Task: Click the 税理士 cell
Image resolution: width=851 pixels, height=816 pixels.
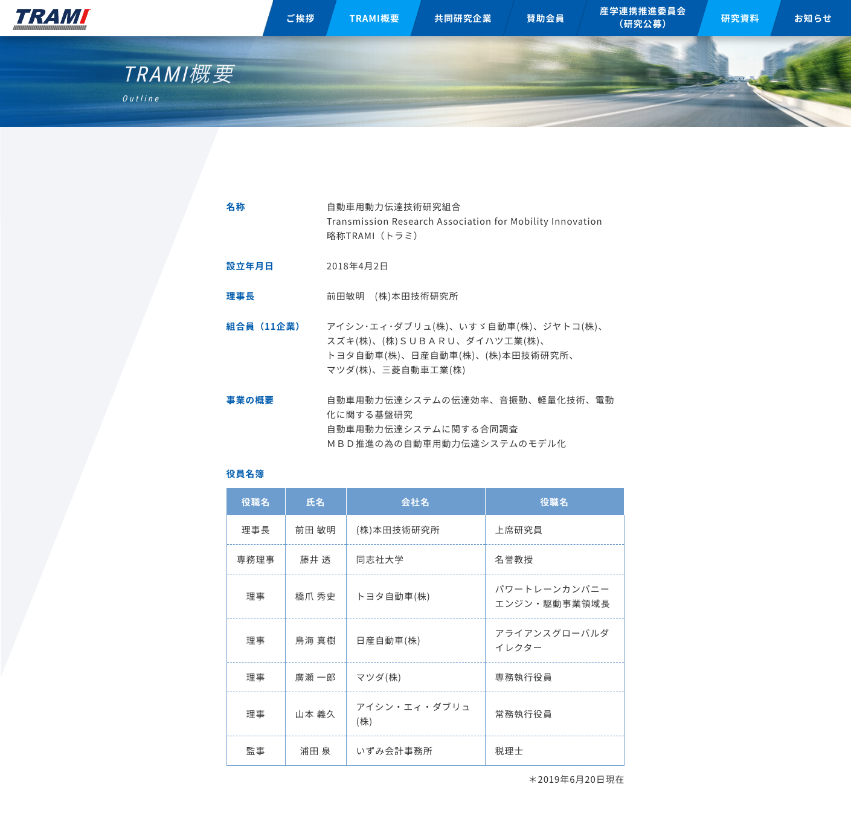Action: 554,751
